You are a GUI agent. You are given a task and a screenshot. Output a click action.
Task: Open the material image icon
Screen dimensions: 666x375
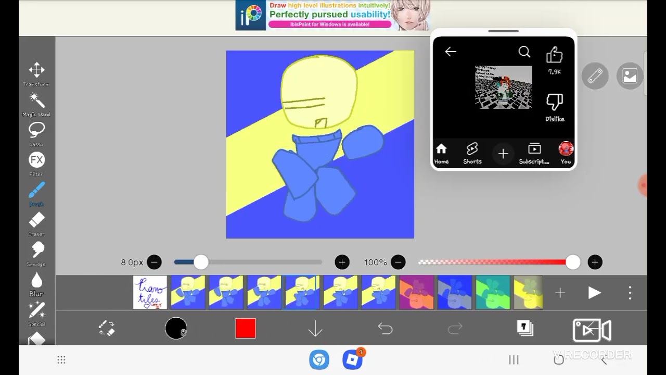click(630, 76)
